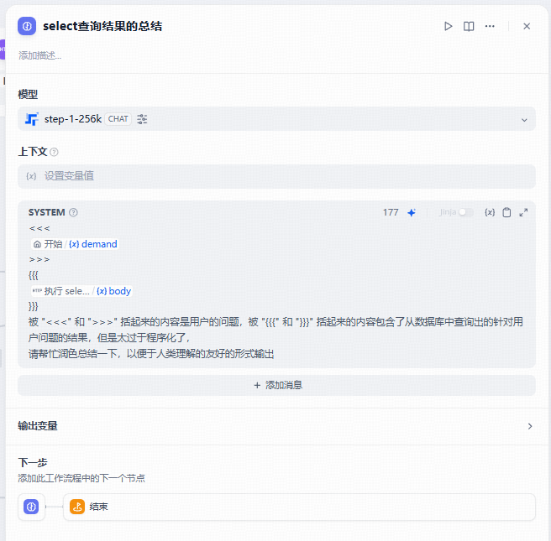551x541 pixels.
Task: Edit the node title select查询结果的总结
Action: (x=102, y=26)
